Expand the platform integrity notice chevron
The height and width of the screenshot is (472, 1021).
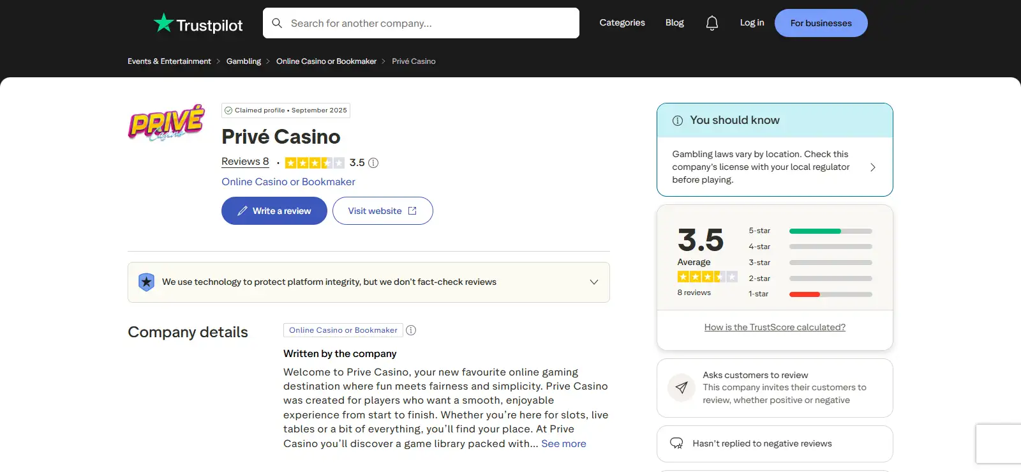coord(594,282)
